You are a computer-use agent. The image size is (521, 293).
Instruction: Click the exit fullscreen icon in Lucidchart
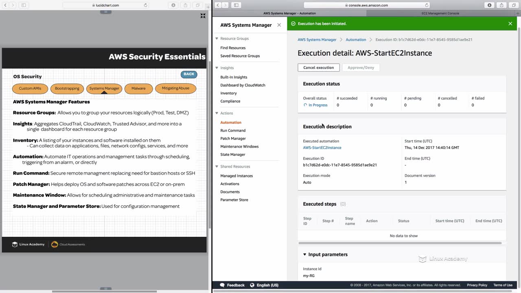point(203,16)
